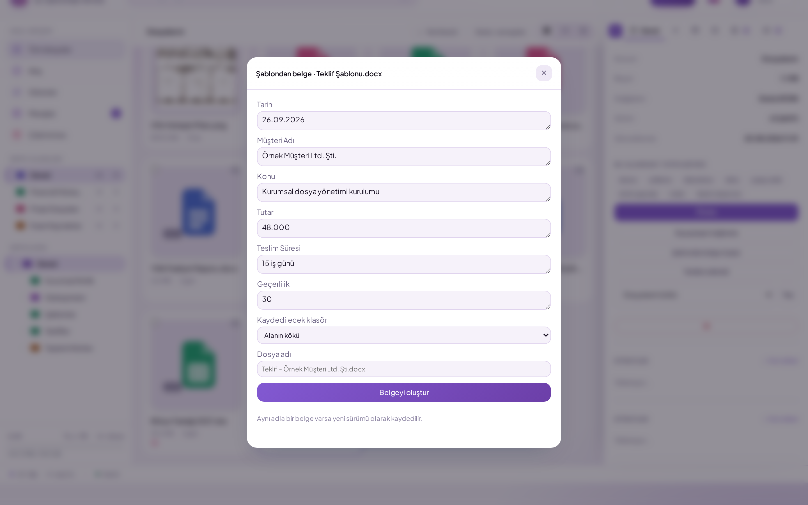Click the resize grip on Müşteri Adı field
The width and height of the screenshot is (808, 505).
click(548, 163)
